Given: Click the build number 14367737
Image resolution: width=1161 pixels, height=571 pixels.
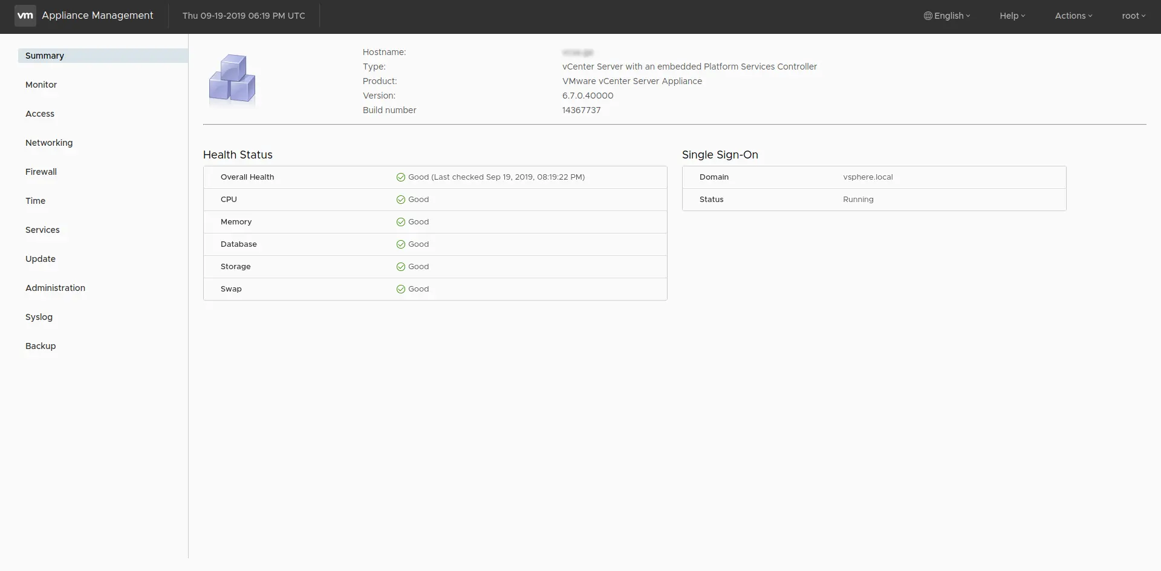Looking at the screenshot, I should coord(581,110).
